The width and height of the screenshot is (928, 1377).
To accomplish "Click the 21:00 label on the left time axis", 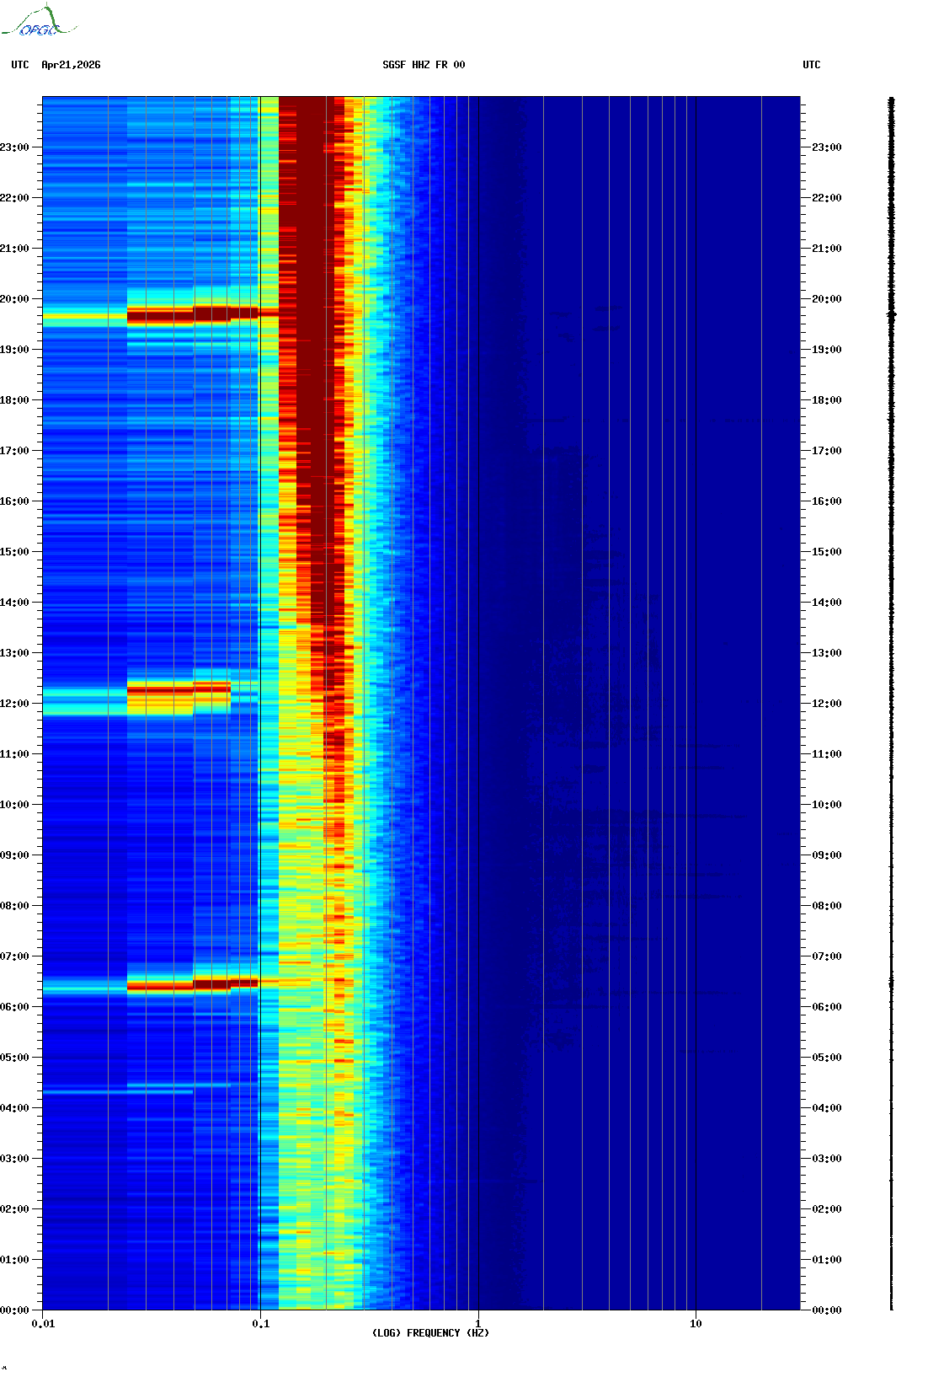I will tap(14, 249).
